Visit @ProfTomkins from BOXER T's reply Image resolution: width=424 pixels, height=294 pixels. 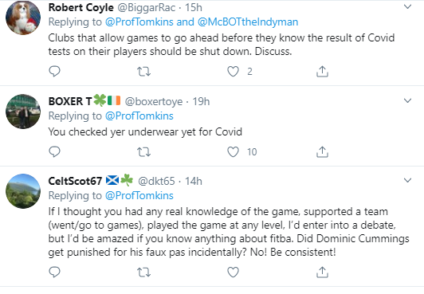139,116
